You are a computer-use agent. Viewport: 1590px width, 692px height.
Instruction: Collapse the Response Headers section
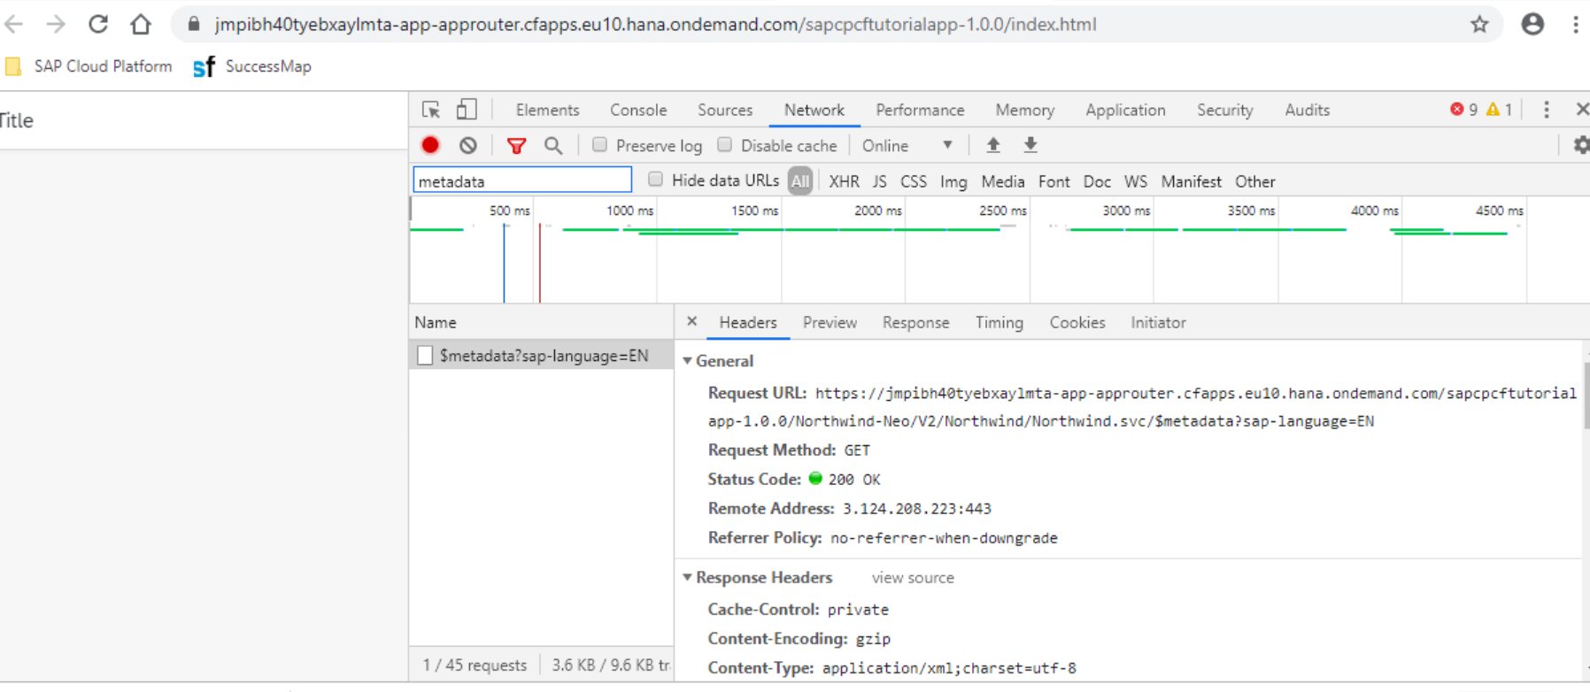(687, 578)
